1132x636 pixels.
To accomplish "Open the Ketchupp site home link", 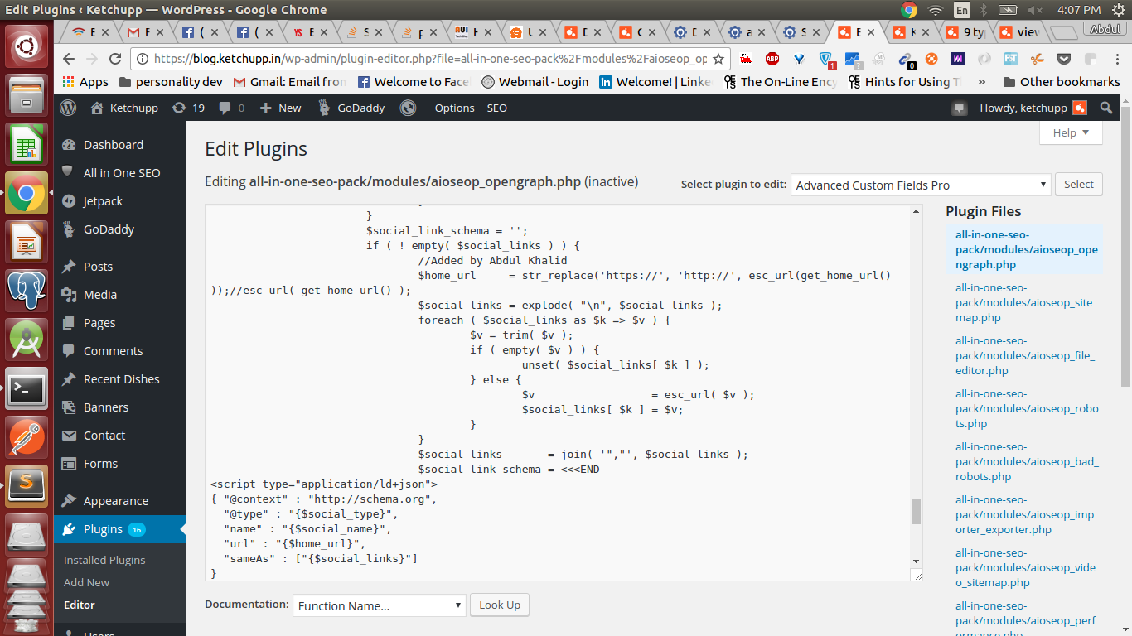I will pos(124,108).
